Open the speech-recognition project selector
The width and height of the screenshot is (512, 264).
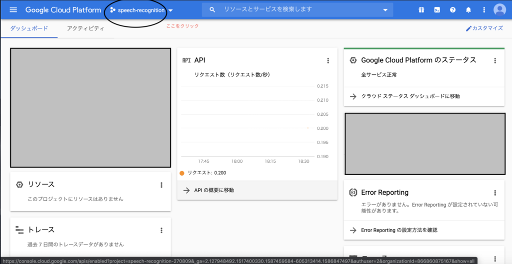[x=141, y=10]
